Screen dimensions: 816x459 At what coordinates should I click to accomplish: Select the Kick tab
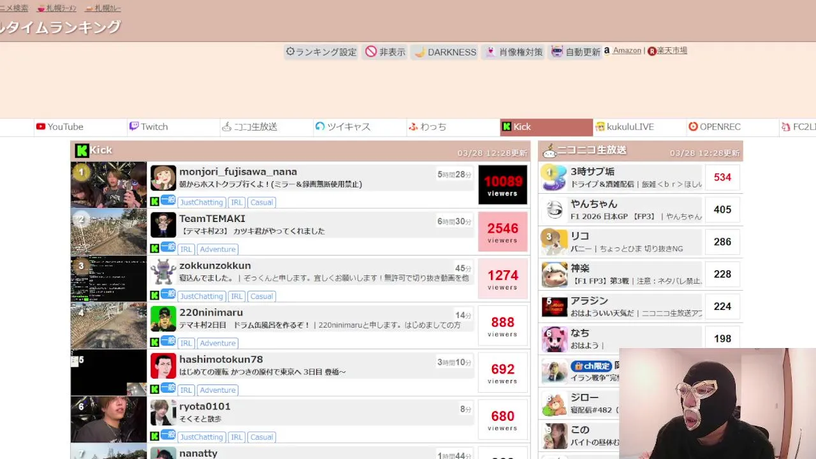(x=546, y=127)
